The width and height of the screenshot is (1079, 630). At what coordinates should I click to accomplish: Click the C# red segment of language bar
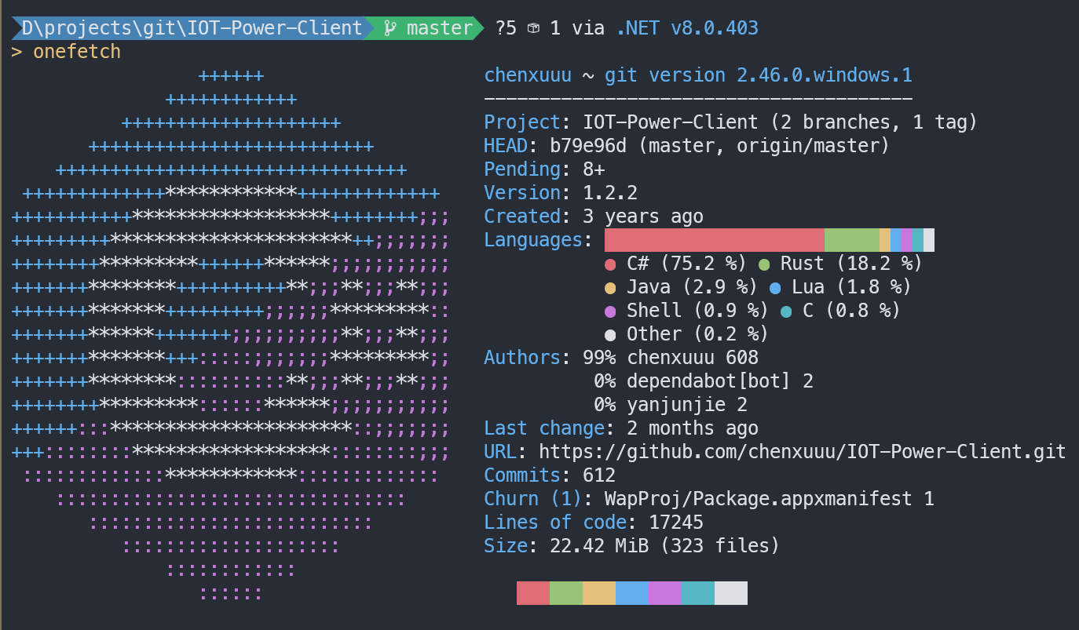point(715,240)
